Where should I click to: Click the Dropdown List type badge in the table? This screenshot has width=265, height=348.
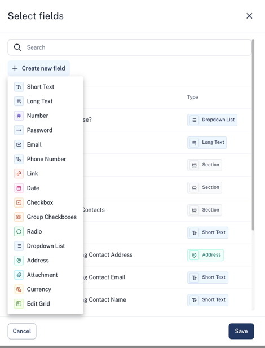(x=212, y=120)
